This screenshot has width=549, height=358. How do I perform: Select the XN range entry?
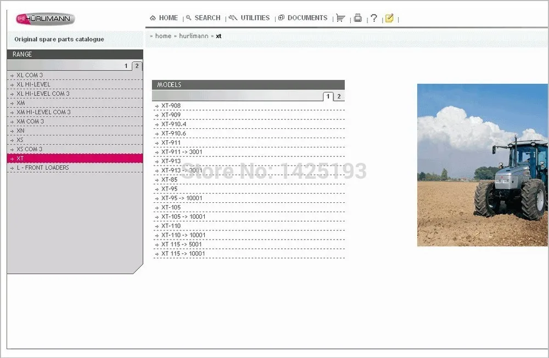pyautogui.click(x=75, y=130)
